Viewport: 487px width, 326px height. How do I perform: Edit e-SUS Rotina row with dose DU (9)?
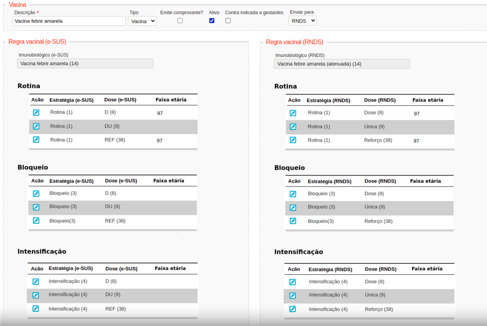[x=36, y=126]
